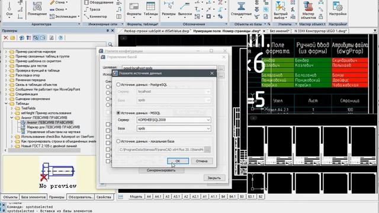Viewport: 379px width, 213px height.
Task: Click magnifier search icon in Примеры panel
Action: click(110, 44)
